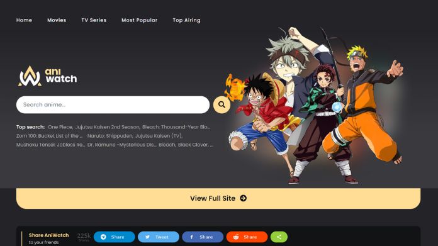The height and width of the screenshot is (246, 438).
Task: Open the Black Clover top search link
Action: (194, 145)
